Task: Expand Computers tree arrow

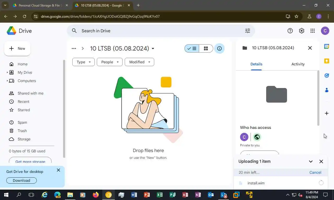Action: click(x=7, y=81)
